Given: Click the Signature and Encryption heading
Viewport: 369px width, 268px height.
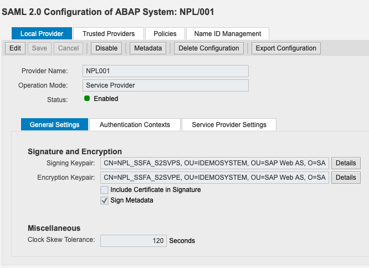Looking at the screenshot, I should coord(75,151).
